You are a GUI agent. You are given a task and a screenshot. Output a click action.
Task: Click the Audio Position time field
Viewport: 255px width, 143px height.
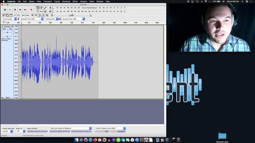(37, 131)
